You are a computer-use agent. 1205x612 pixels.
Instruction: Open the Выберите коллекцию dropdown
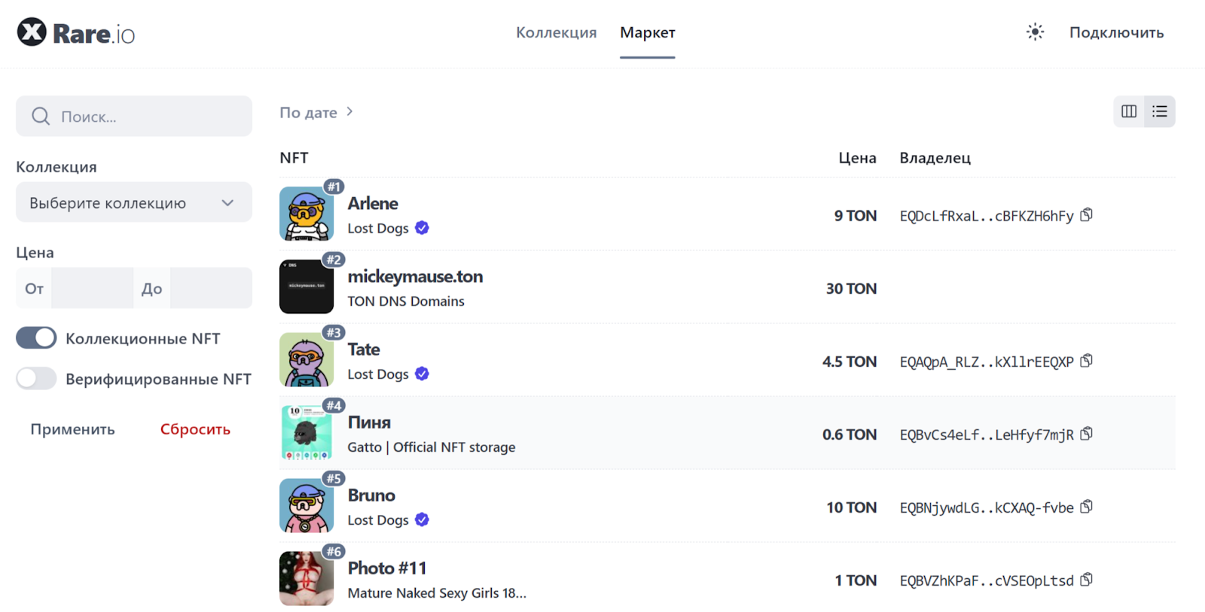tap(133, 202)
